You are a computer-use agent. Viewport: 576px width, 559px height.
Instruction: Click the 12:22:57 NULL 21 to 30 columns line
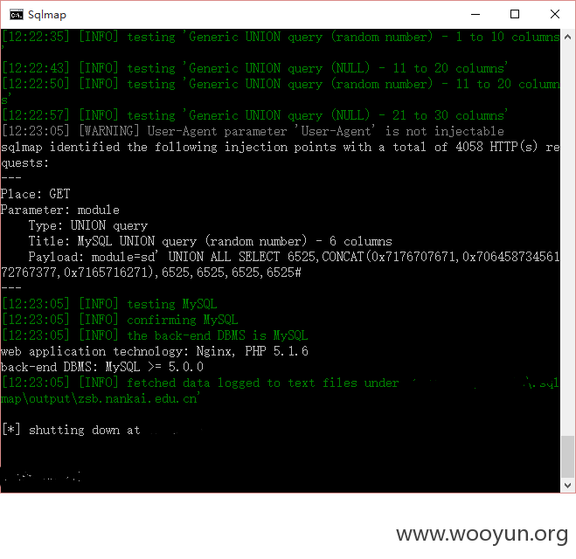255,115
